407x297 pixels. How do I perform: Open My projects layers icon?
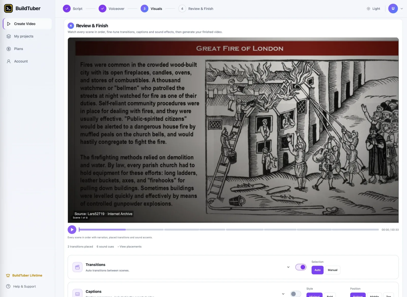(x=9, y=36)
